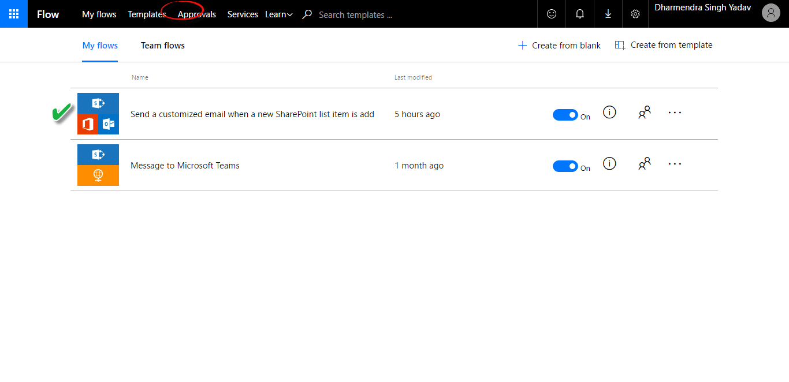Click Create from template

click(664, 45)
